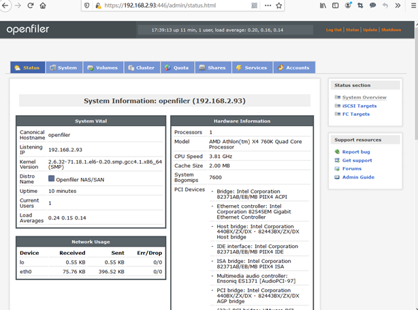Open the Cluster tab
The width and height of the screenshot is (418, 310).
pos(142,67)
